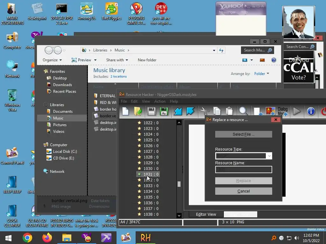
Task: Click the scissors Cut icon in Resource Hacker
Action: 205,111
